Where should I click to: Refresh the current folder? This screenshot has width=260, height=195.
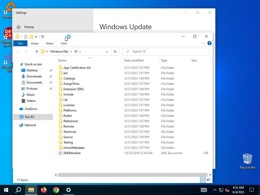coord(115,52)
